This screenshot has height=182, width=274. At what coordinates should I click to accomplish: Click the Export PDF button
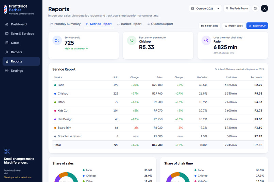point(257,26)
